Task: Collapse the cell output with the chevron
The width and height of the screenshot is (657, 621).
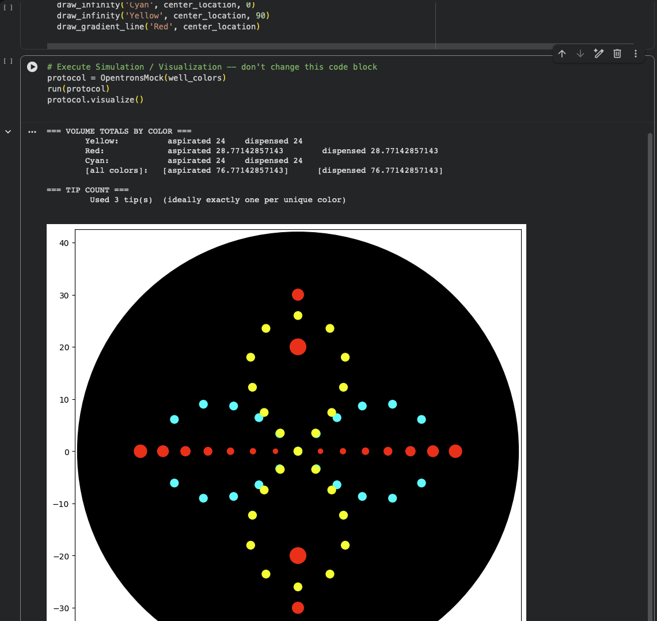Action: (x=8, y=131)
